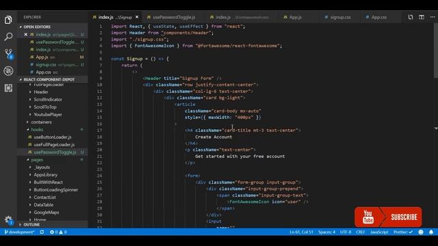
Task: Click Prettier status bar item
Action: coord(403,232)
